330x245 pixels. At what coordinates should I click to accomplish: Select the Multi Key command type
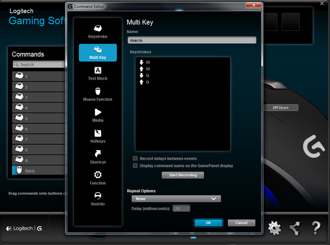click(x=98, y=53)
